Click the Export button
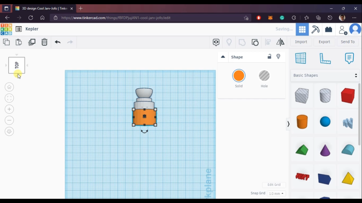The image size is (362, 203). [324, 42]
